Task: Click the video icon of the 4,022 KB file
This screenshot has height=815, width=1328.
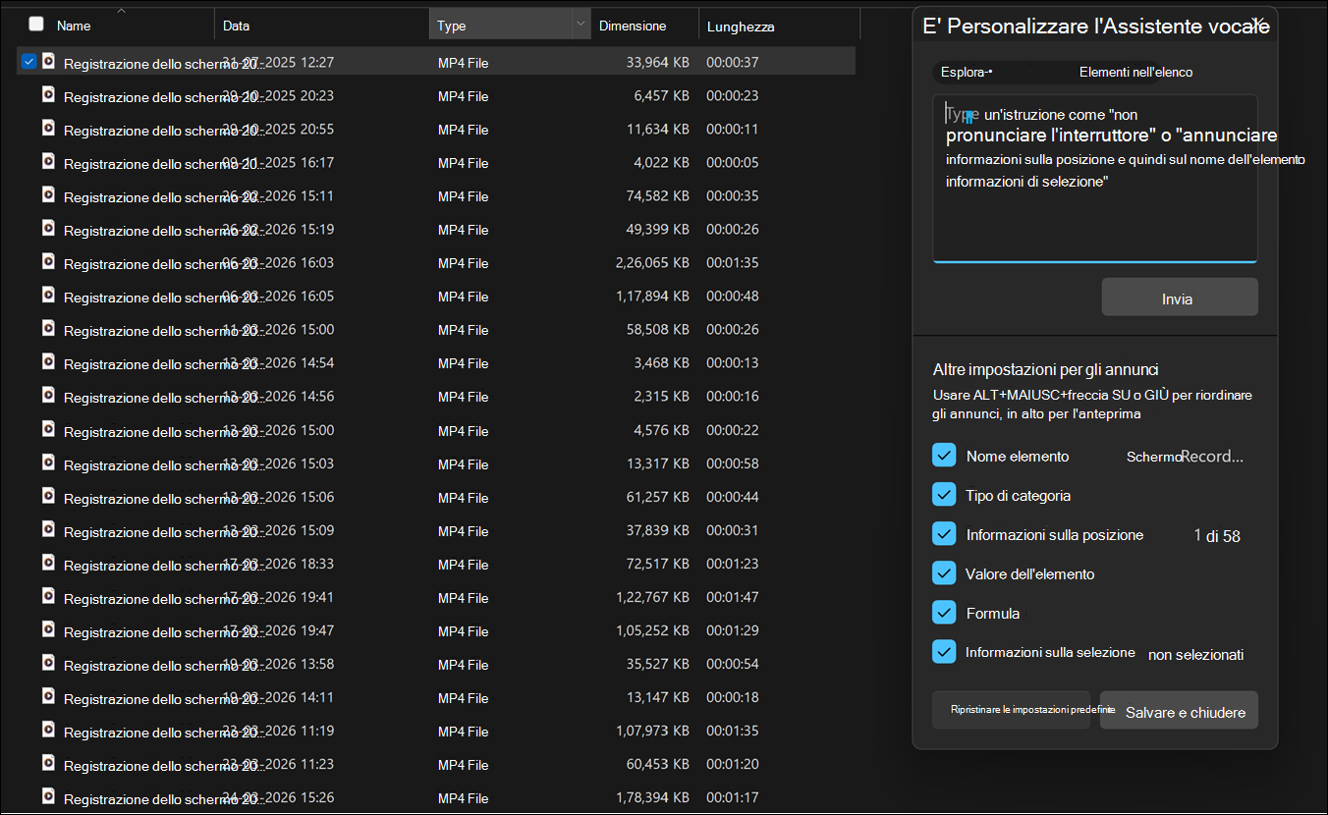Action: [47, 161]
